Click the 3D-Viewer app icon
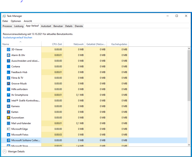 coord(9,50)
